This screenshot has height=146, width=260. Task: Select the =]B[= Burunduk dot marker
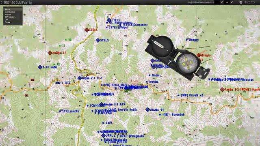[x=160, y=114]
